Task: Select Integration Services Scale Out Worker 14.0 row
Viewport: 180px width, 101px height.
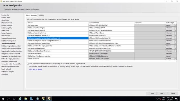Action: click(x=58, y=41)
